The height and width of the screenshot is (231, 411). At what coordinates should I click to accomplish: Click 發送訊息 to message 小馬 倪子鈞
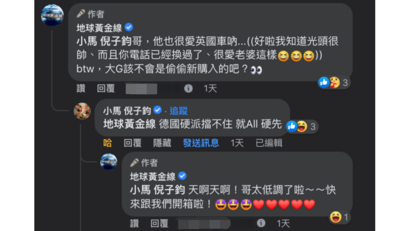[x=201, y=143]
